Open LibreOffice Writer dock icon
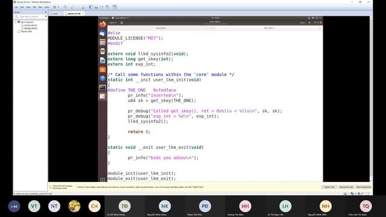The image size is (386, 217). click(x=103, y=60)
